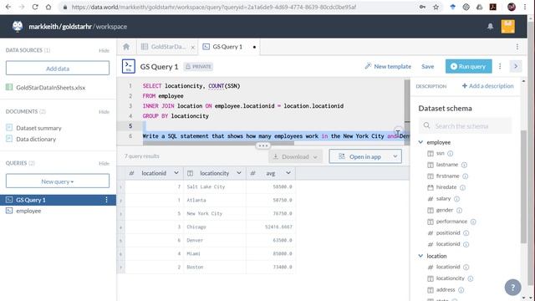Viewport: 535px width, 301px height.
Task: Open avg column header dropdown
Action: pyautogui.click(x=288, y=173)
